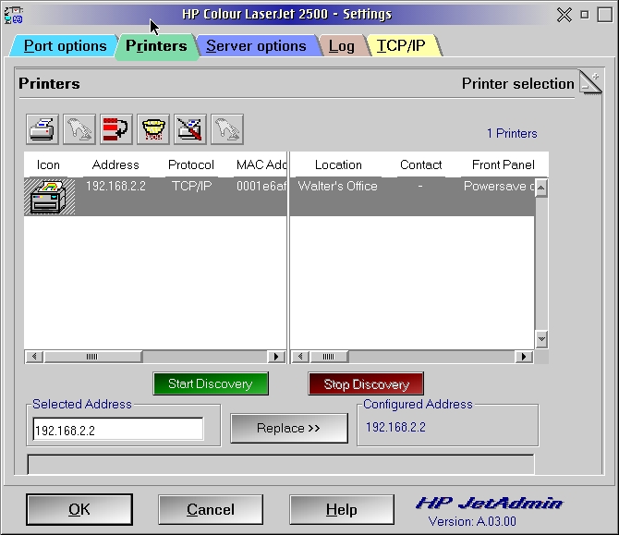Click the Cancel button

click(211, 509)
